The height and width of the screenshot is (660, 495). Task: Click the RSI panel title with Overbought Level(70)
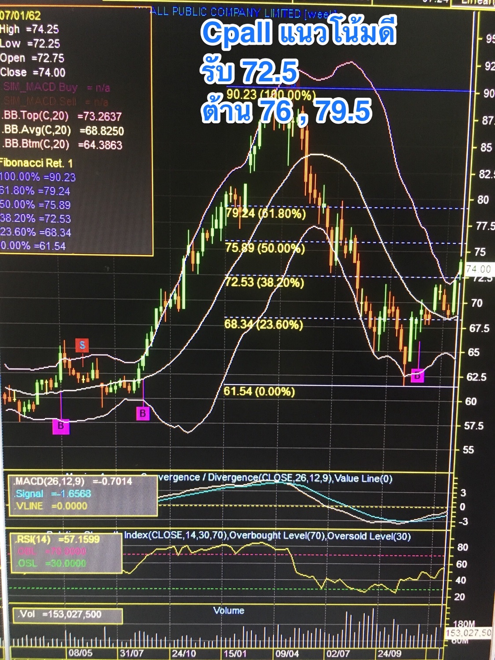click(268, 535)
